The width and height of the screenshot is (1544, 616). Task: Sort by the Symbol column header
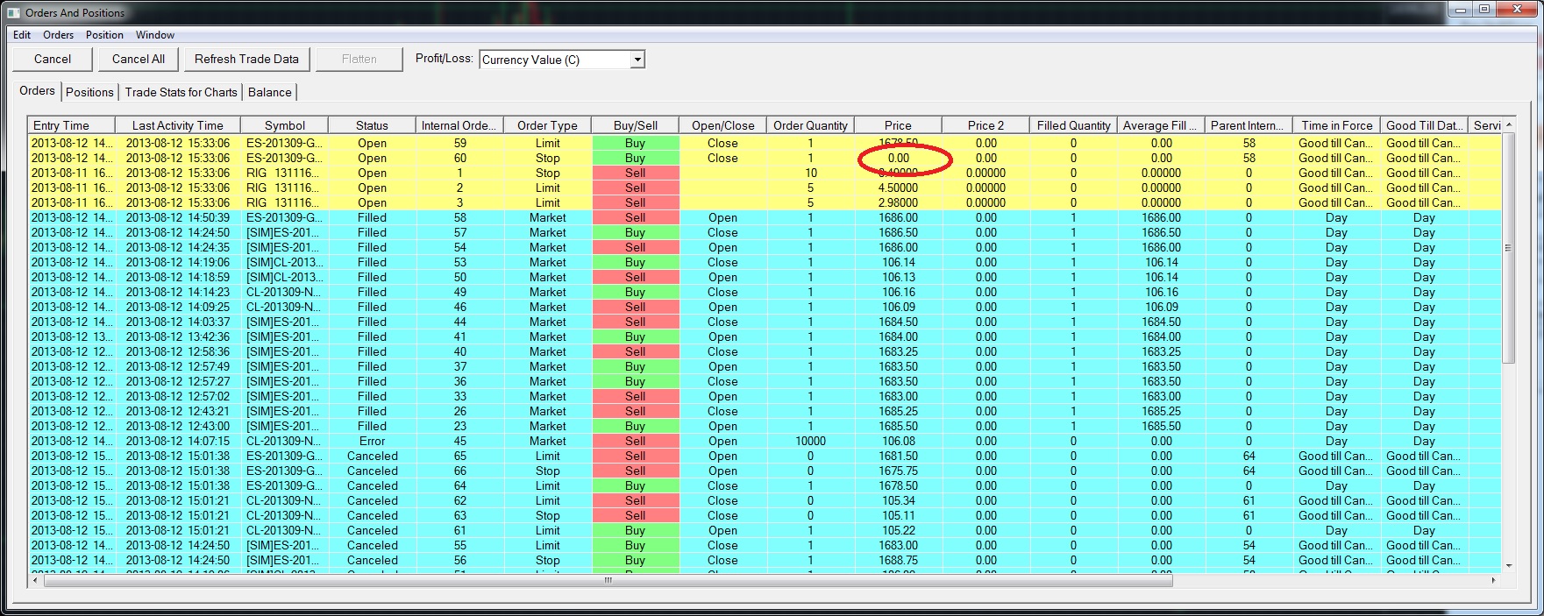pyautogui.click(x=285, y=125)
